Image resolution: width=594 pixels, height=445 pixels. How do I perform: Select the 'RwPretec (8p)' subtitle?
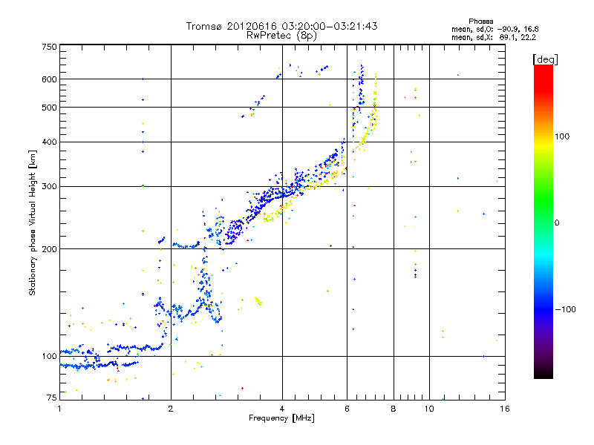[281, 36]
